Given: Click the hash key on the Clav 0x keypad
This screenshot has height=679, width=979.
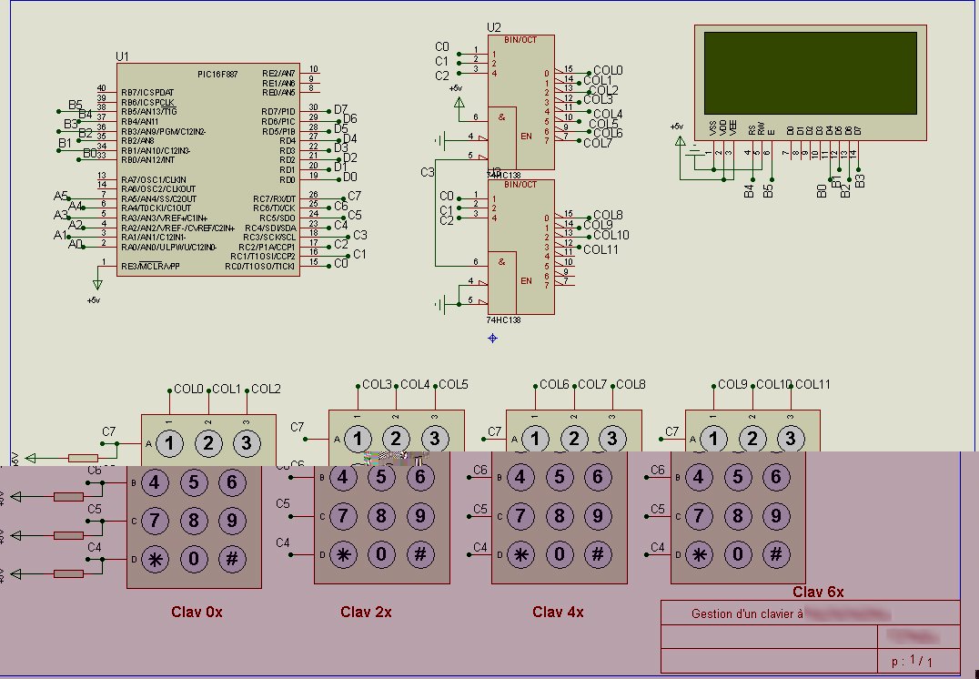Looking at the screenshot, I should point(232,559).
